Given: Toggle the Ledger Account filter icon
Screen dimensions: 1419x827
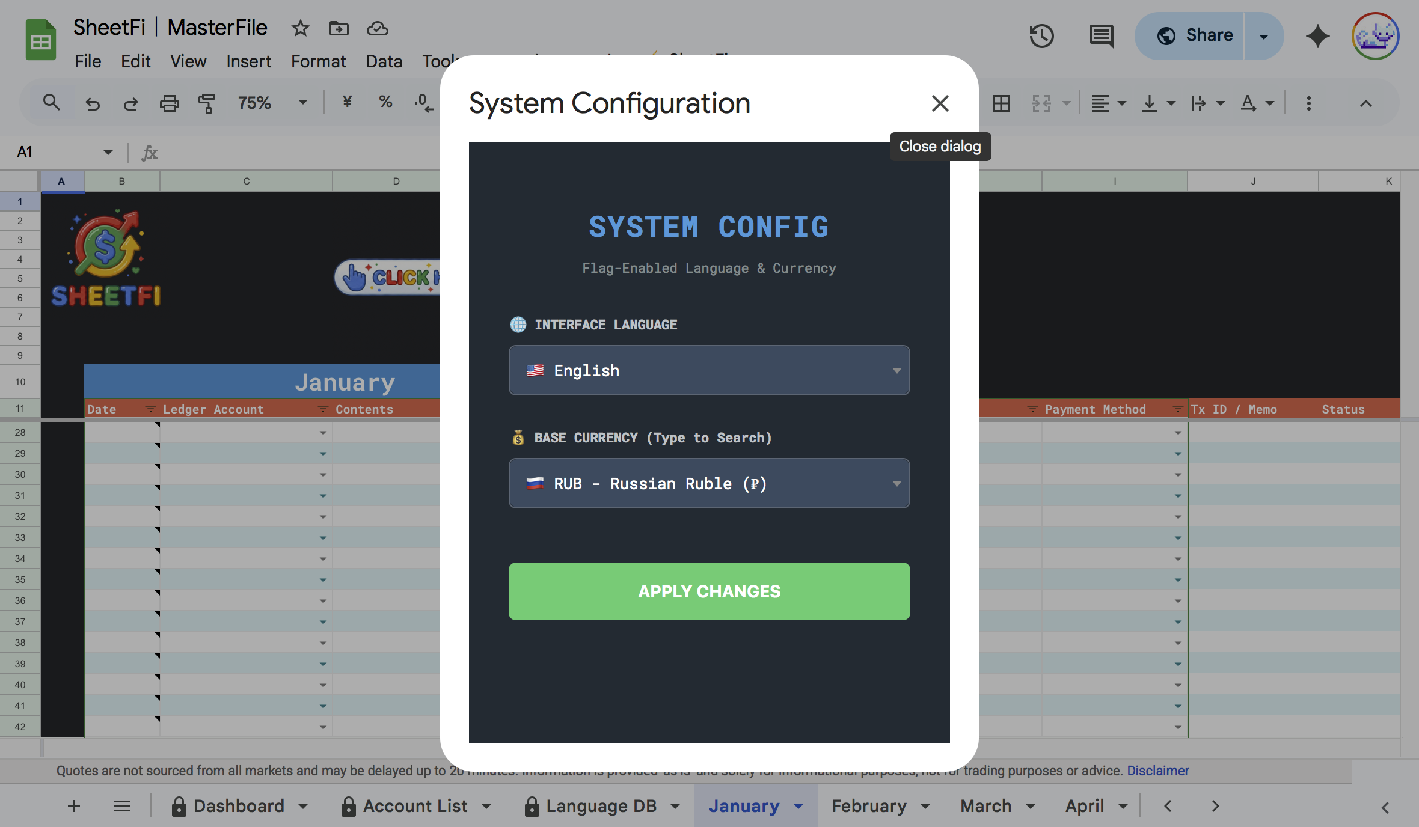Looking at the screenshot, I should click(323, 409).
